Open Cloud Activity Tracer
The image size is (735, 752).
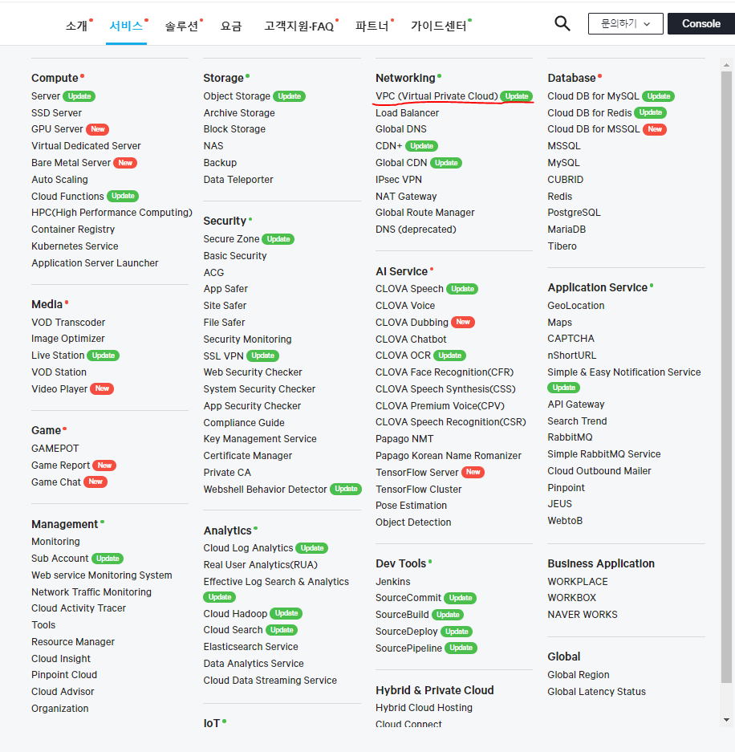coord(78,608)
